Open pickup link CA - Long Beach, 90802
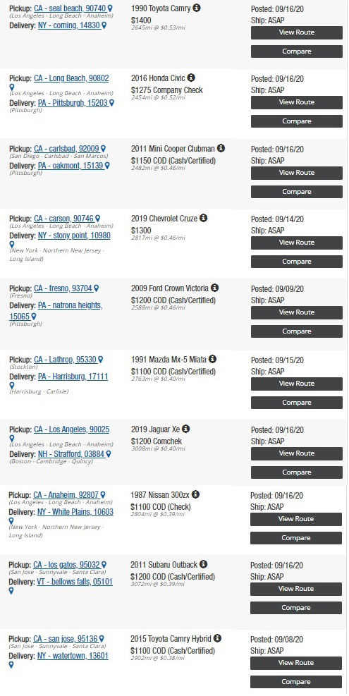The width and height of the screenshot is (349, 696). click(71, 78)
